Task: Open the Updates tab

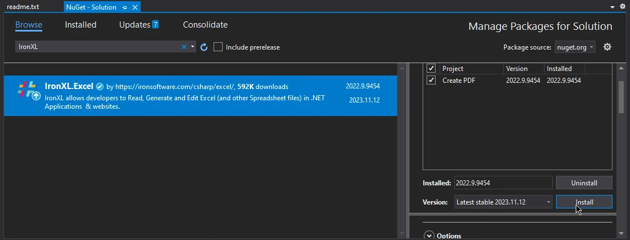Action: pos(138,25)
